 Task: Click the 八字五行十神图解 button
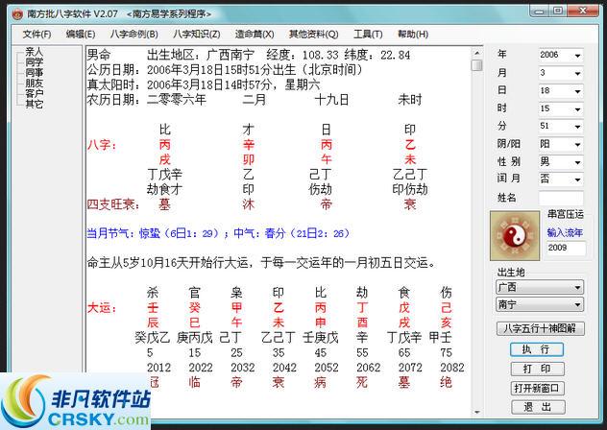pyautogui.click(x=540, y=328)
